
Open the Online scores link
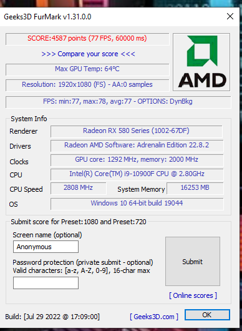(x=193, y=295)
